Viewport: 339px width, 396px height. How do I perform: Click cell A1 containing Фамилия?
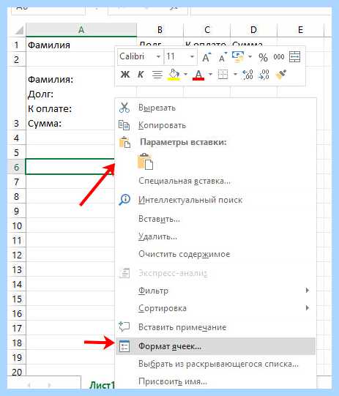tap(81, 45)
